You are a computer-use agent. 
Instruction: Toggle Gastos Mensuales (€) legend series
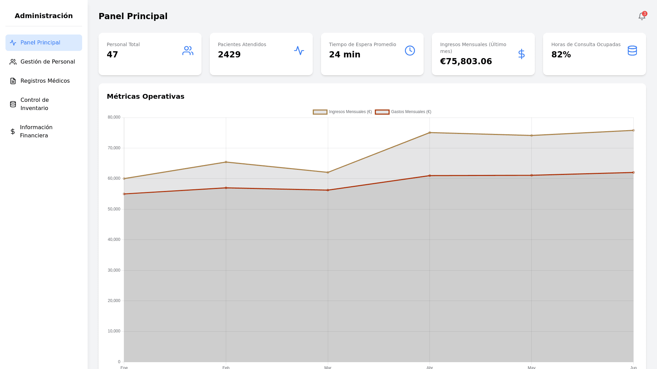[411, 112]
